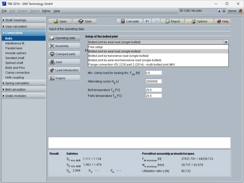Open the Help button in toolbar
Screen dimensions: 244x183
[x=222, y=21]
